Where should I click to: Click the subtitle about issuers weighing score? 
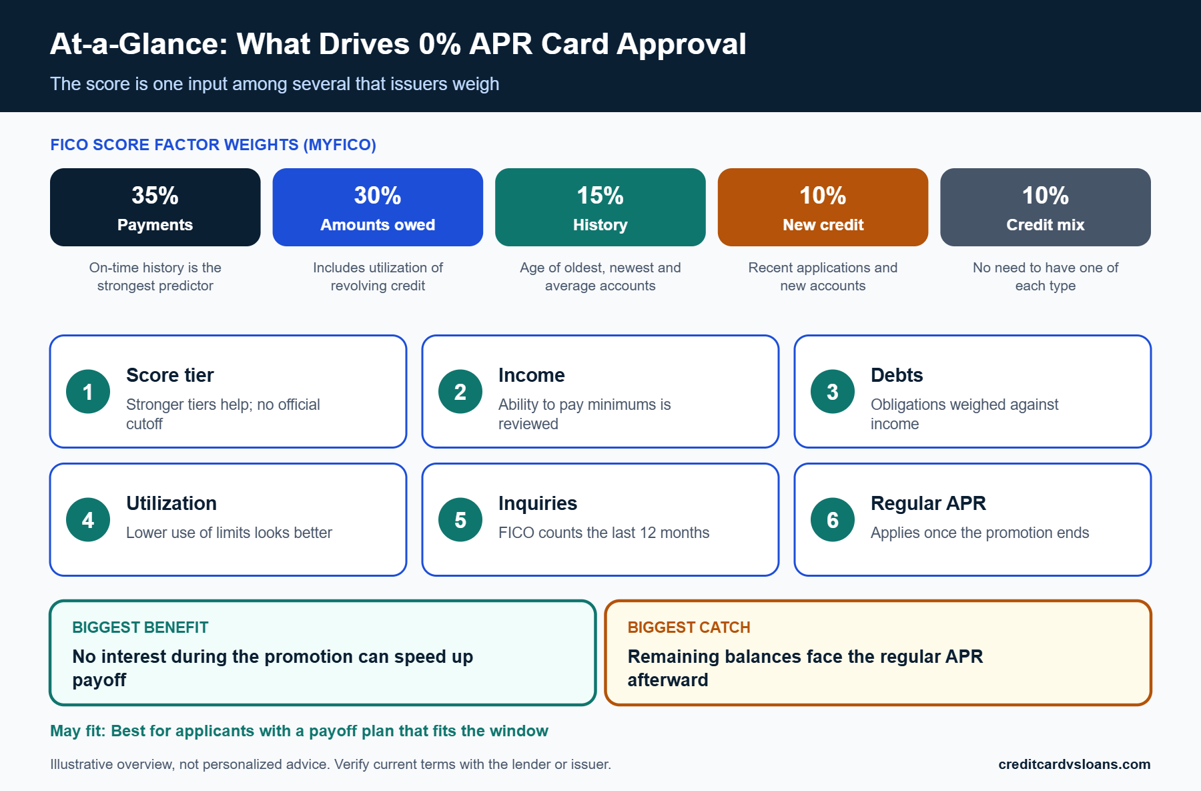coord(274,84)
